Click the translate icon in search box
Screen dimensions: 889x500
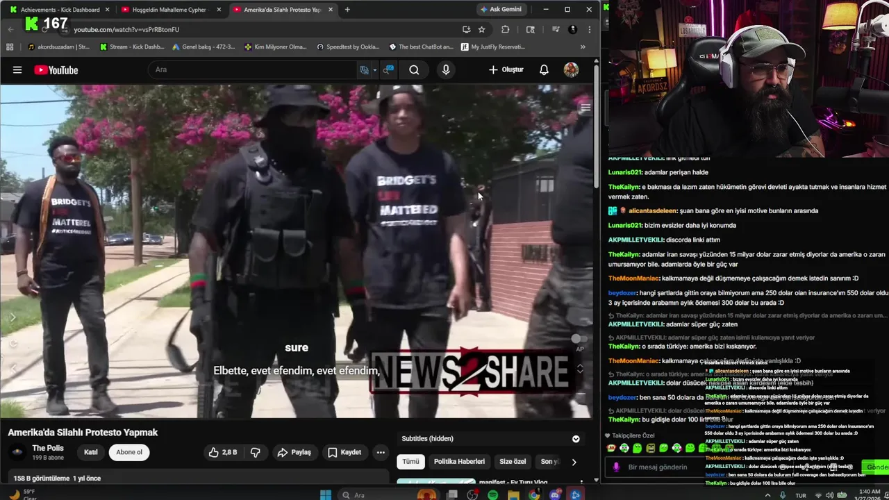(364, 69)
